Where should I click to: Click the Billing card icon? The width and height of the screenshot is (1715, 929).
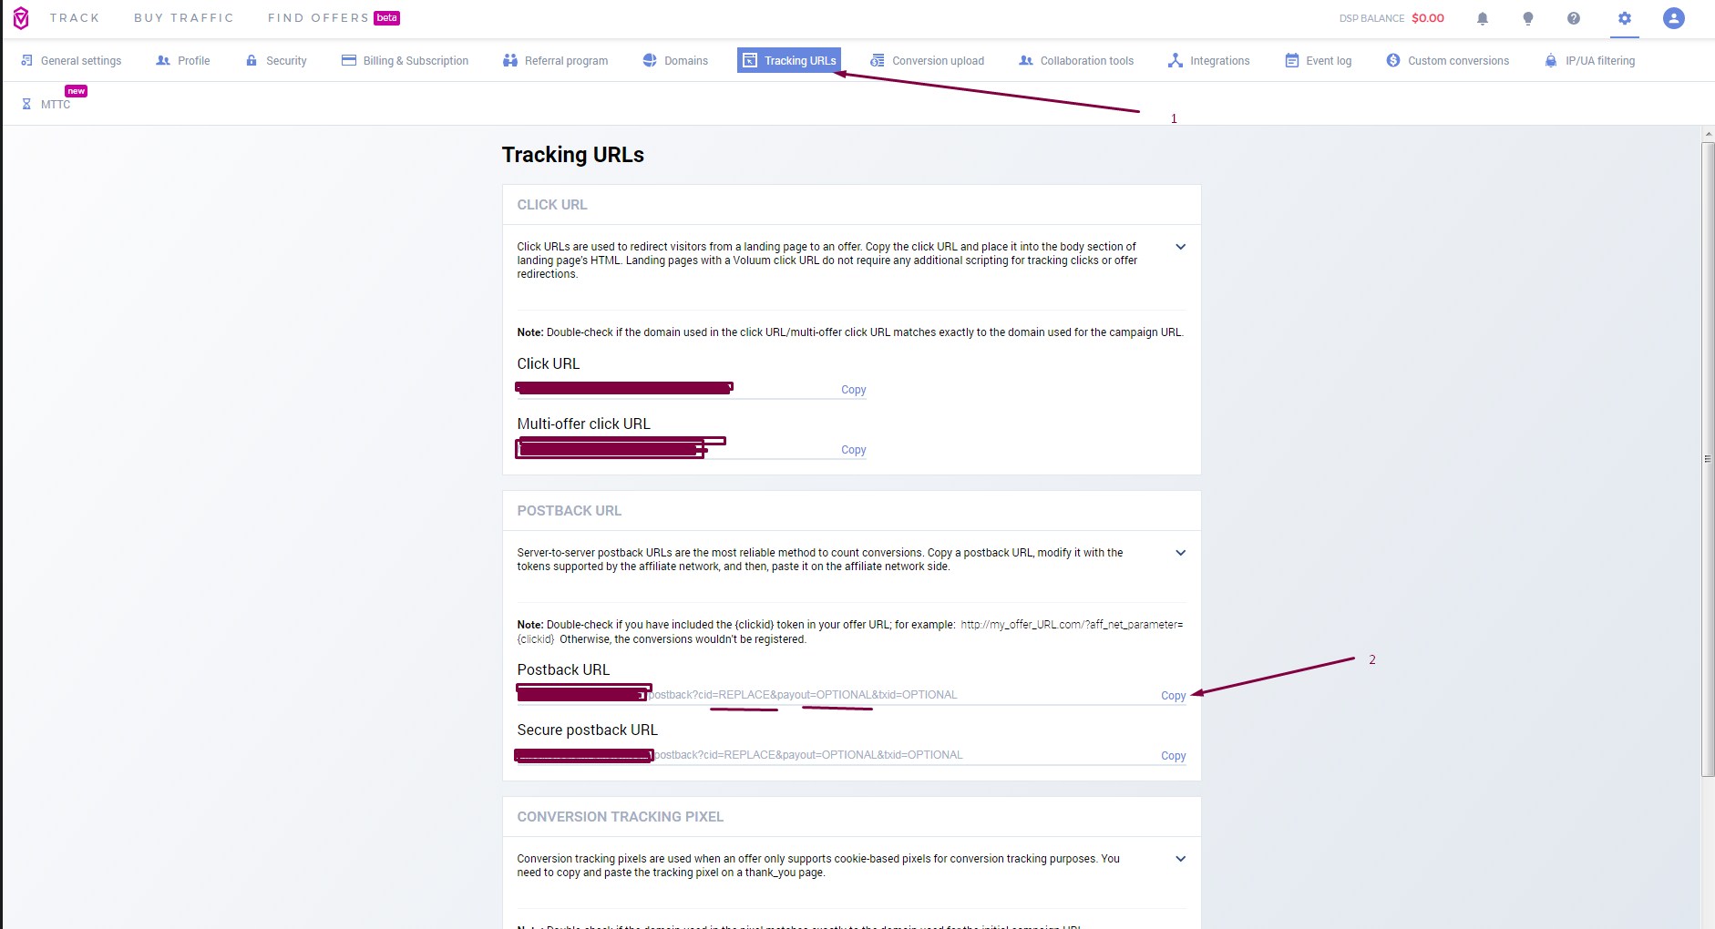(x=348, y=60)
